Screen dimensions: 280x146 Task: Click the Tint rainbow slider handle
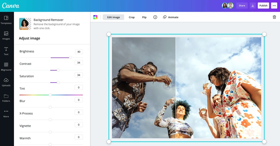coord(50,95)
